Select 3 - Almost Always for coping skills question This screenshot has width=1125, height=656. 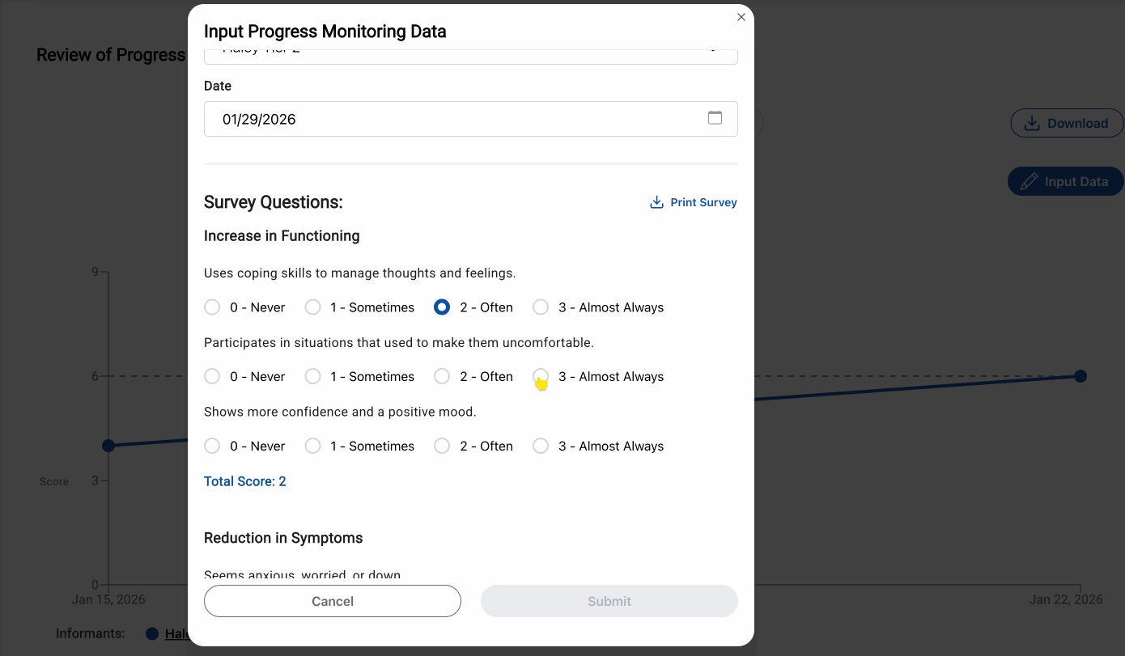pyautogui.click(x=540, y=307)
